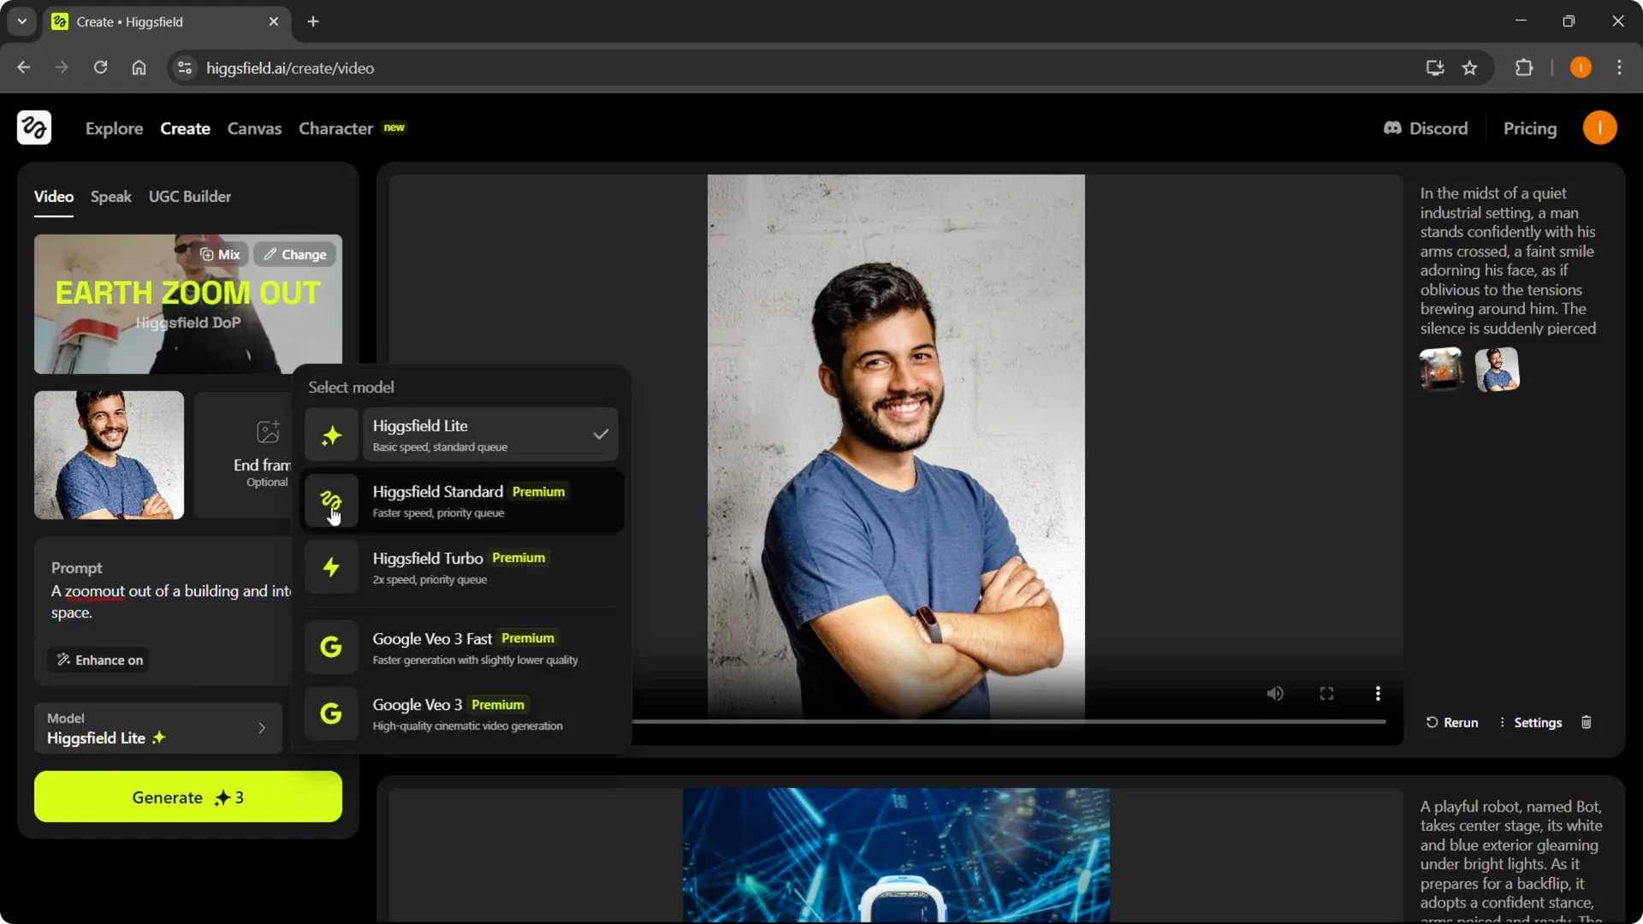Toggle the Enhance on prompt option
This screenshot has height=924, width=1643.
tap(99, 660)
